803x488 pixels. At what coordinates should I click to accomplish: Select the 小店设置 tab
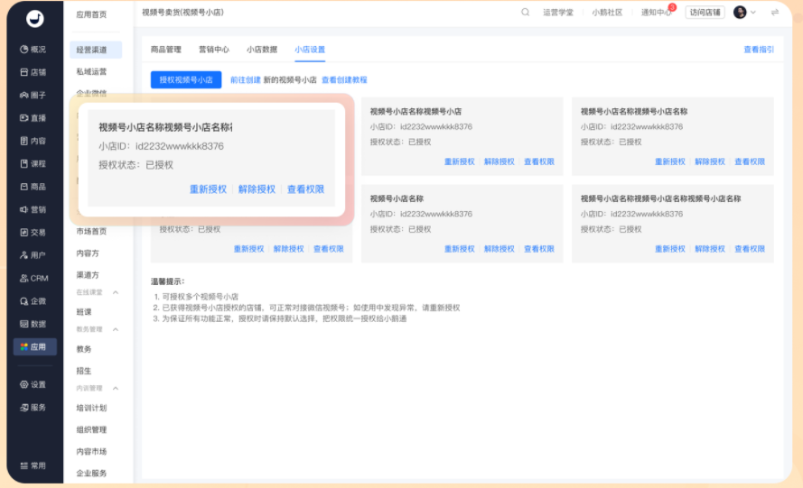click(x=310, y=50)
